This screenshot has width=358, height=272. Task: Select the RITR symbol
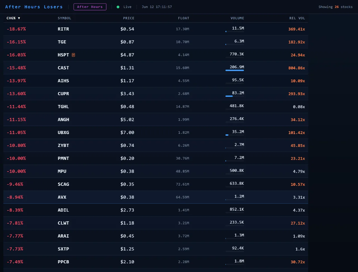(x=63, y=29)
